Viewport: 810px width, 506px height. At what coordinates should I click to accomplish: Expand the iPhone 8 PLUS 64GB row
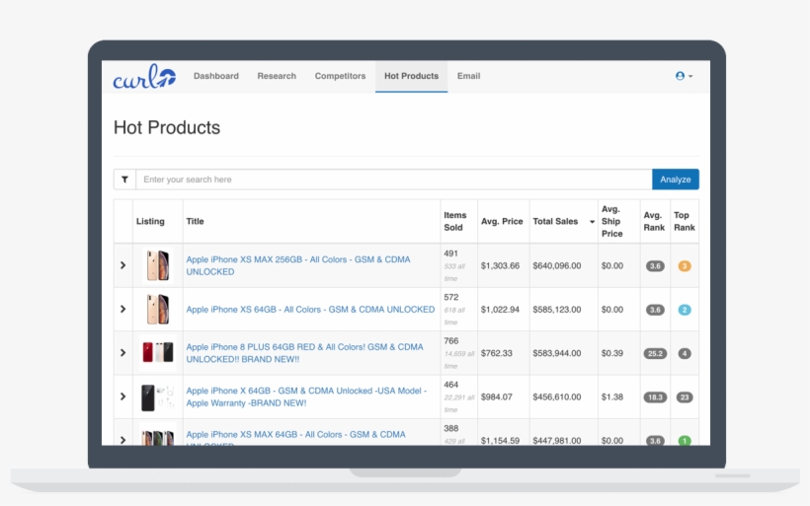[122, 353]
